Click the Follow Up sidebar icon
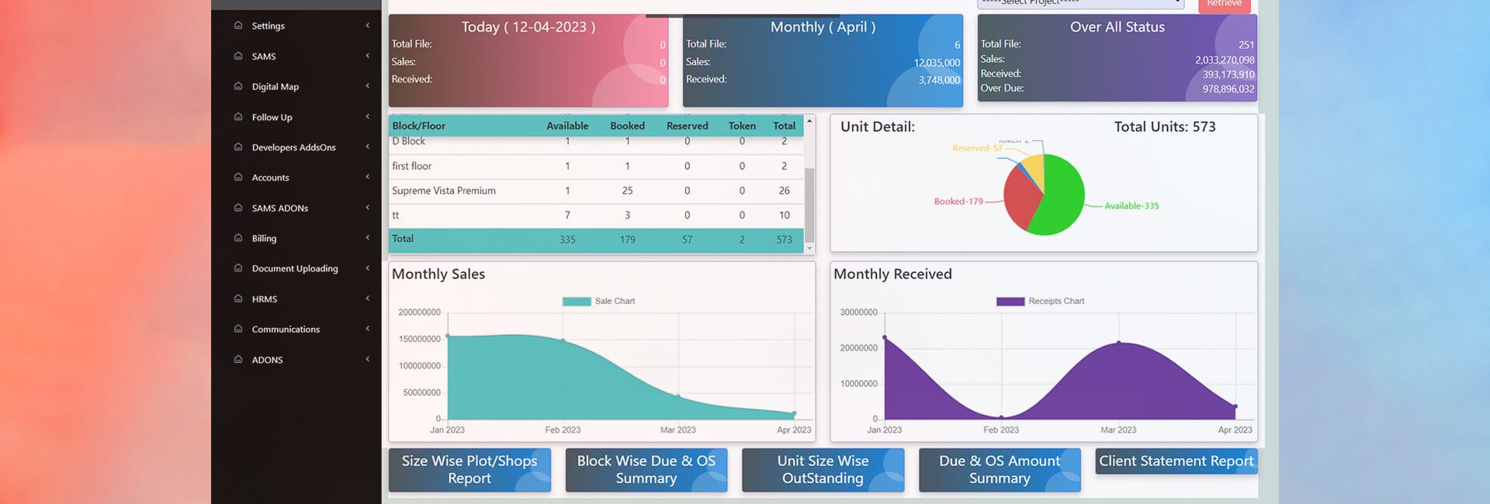Screen dimensions: 1490x504 pos(238,117)
